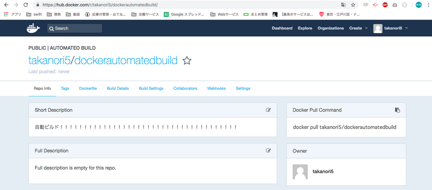Open the Build Details tab
432x190 pixels.
coord(118,88)
